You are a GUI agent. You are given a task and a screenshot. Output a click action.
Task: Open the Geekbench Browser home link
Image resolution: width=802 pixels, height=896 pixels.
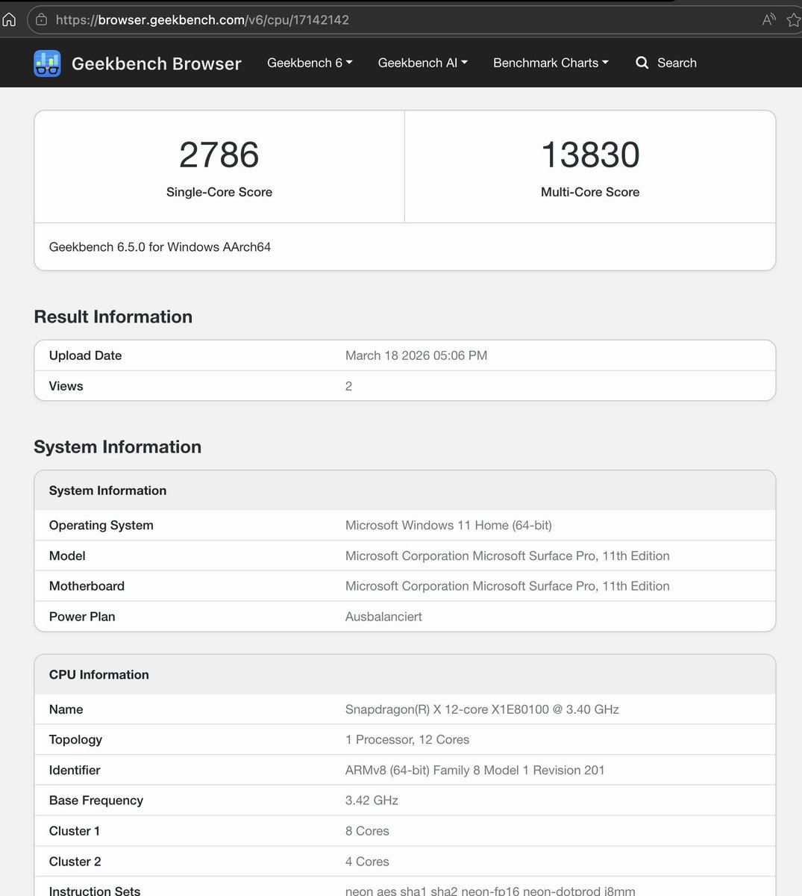156,63
